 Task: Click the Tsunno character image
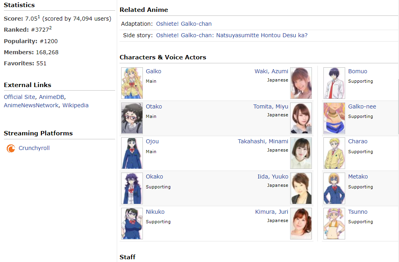click(x=334, y=224)
